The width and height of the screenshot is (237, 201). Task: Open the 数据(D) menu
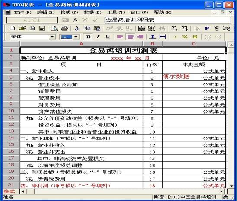click(93, 13)
